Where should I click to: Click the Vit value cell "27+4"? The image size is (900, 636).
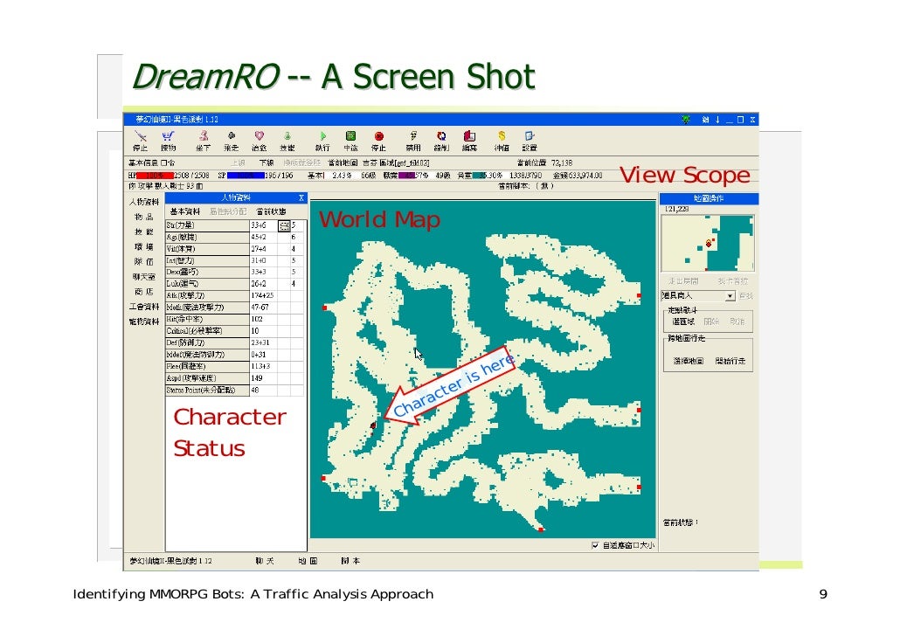coord(264,249)
